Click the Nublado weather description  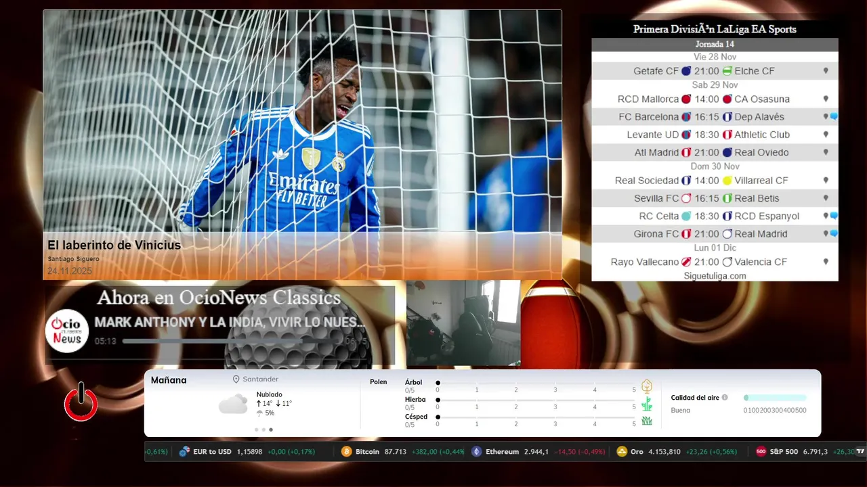tap(270, 394)
